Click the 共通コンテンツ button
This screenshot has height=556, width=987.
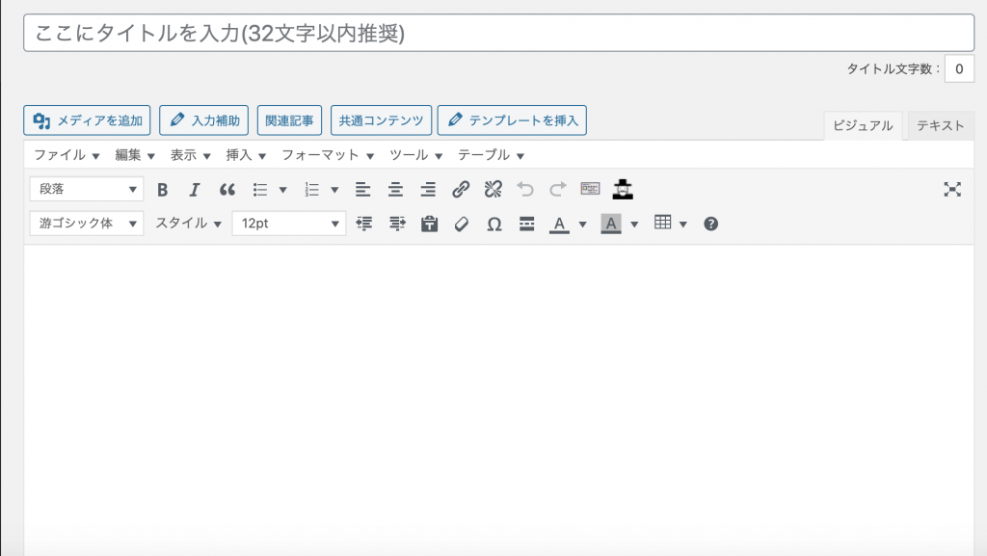click(382, 120)
